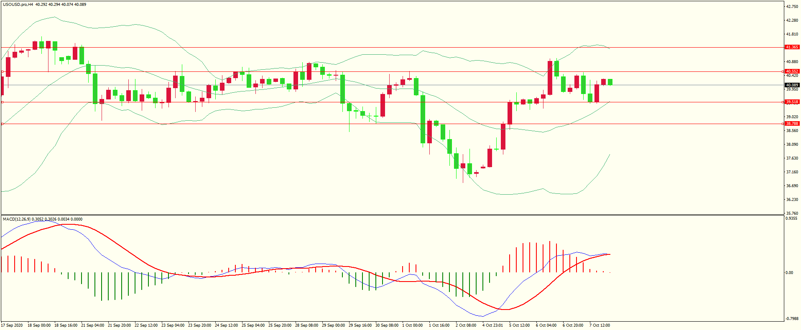Screen dimensions: 801x330
Task: Click the 41.810 price scale value
Action: coord(792,34)
